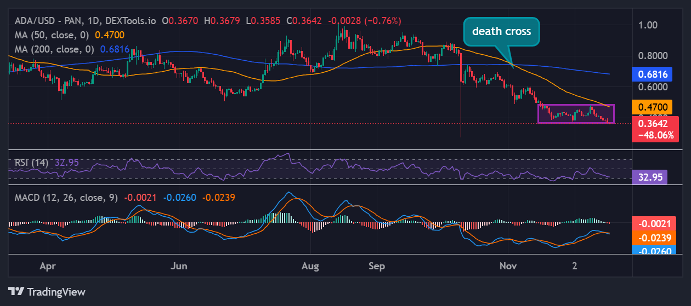Viewport: 691px width, 306px height.
Task: Click the orange 0.4700 price axis label
Action: [x=653, y=107]
